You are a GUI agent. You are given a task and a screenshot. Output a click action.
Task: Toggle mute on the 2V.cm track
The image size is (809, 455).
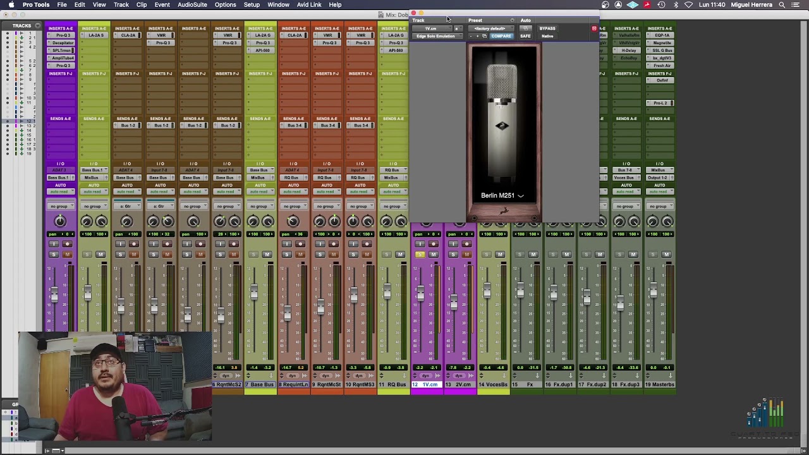(466, 255)
